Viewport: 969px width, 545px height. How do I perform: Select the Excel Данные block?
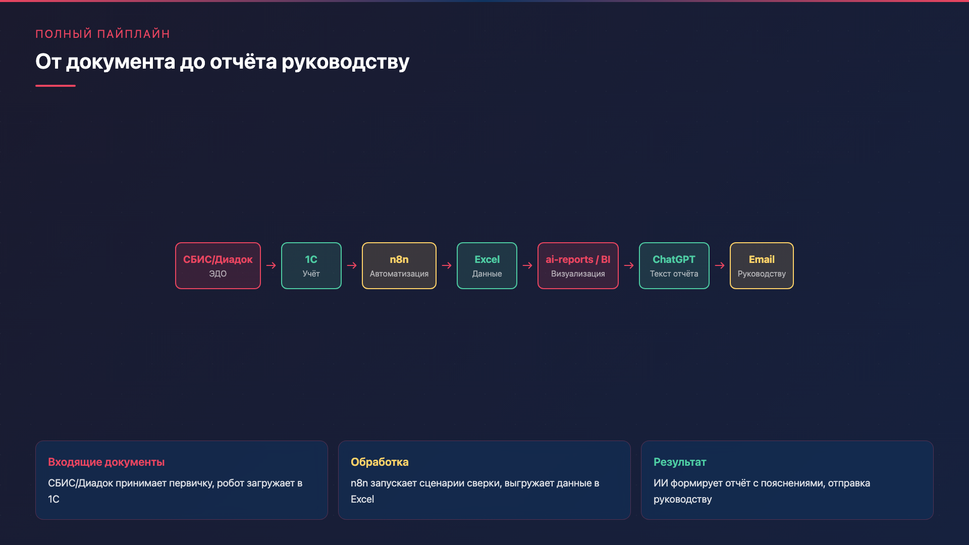point(487,265)
